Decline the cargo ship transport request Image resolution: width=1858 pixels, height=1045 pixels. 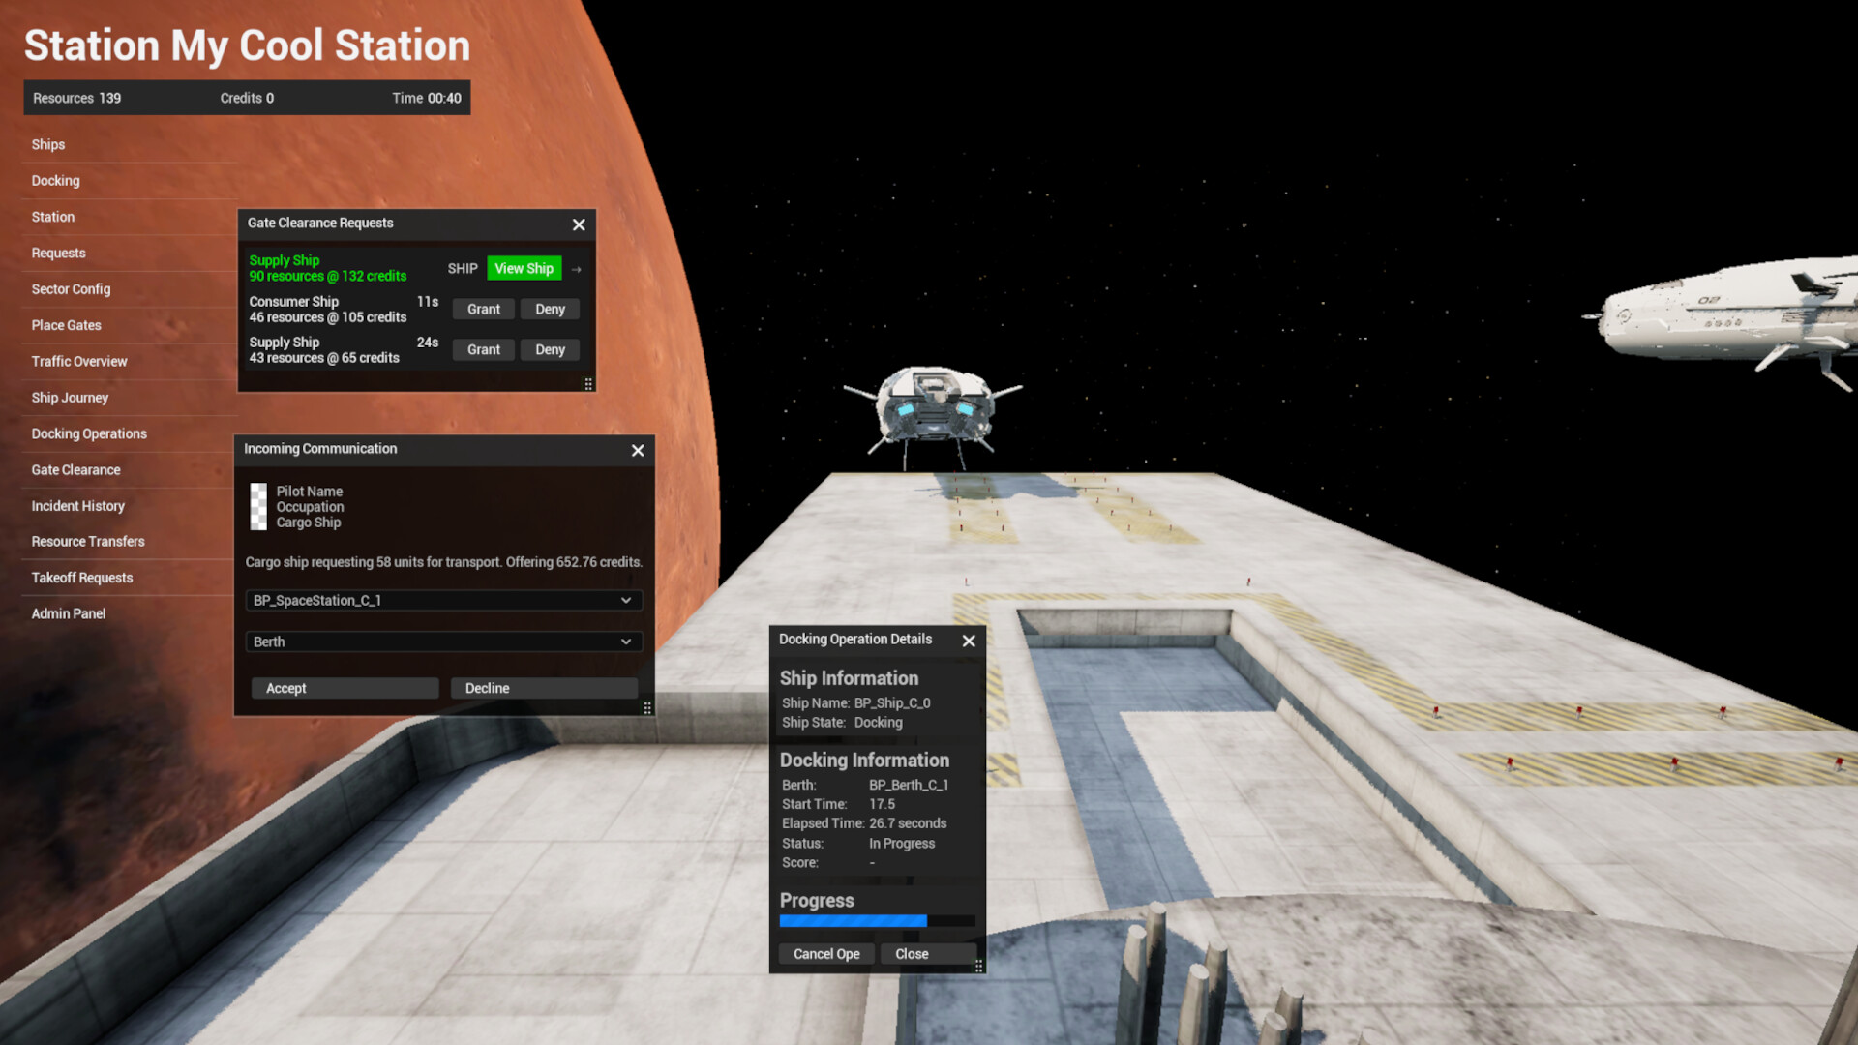tap(545, 689)
